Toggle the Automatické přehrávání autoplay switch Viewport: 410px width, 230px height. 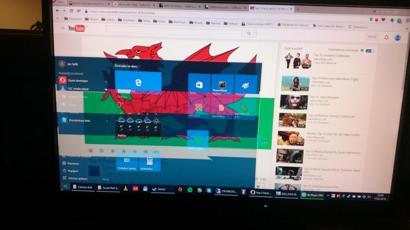369,51
